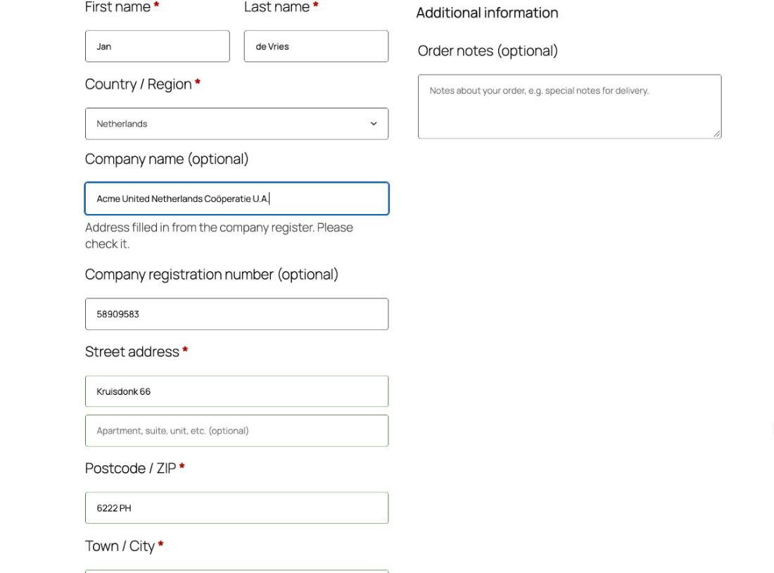
Task: Click the Order notes (optional) label
Action: (x=488, y=51)
